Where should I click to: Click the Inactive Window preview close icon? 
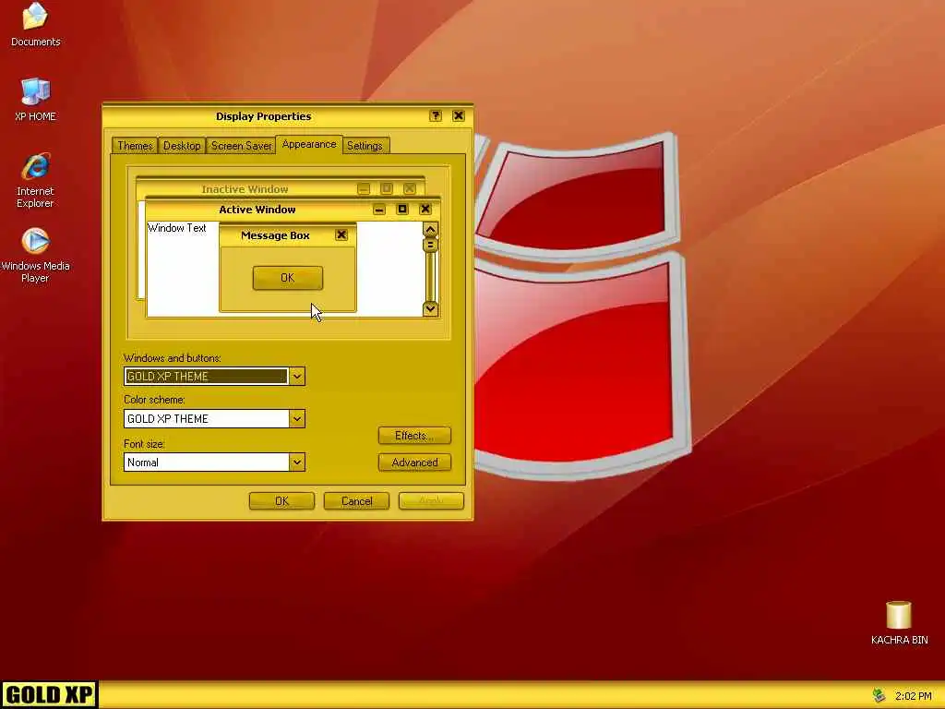(409, 188)
